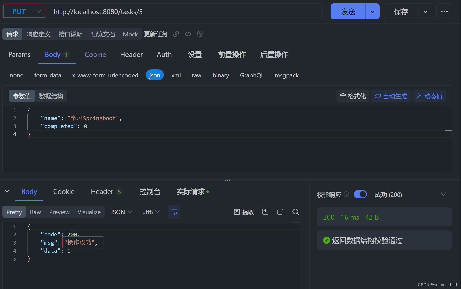Click the 更新任务 request name
Screen dimensions: 461x289
tap(156, 34)
